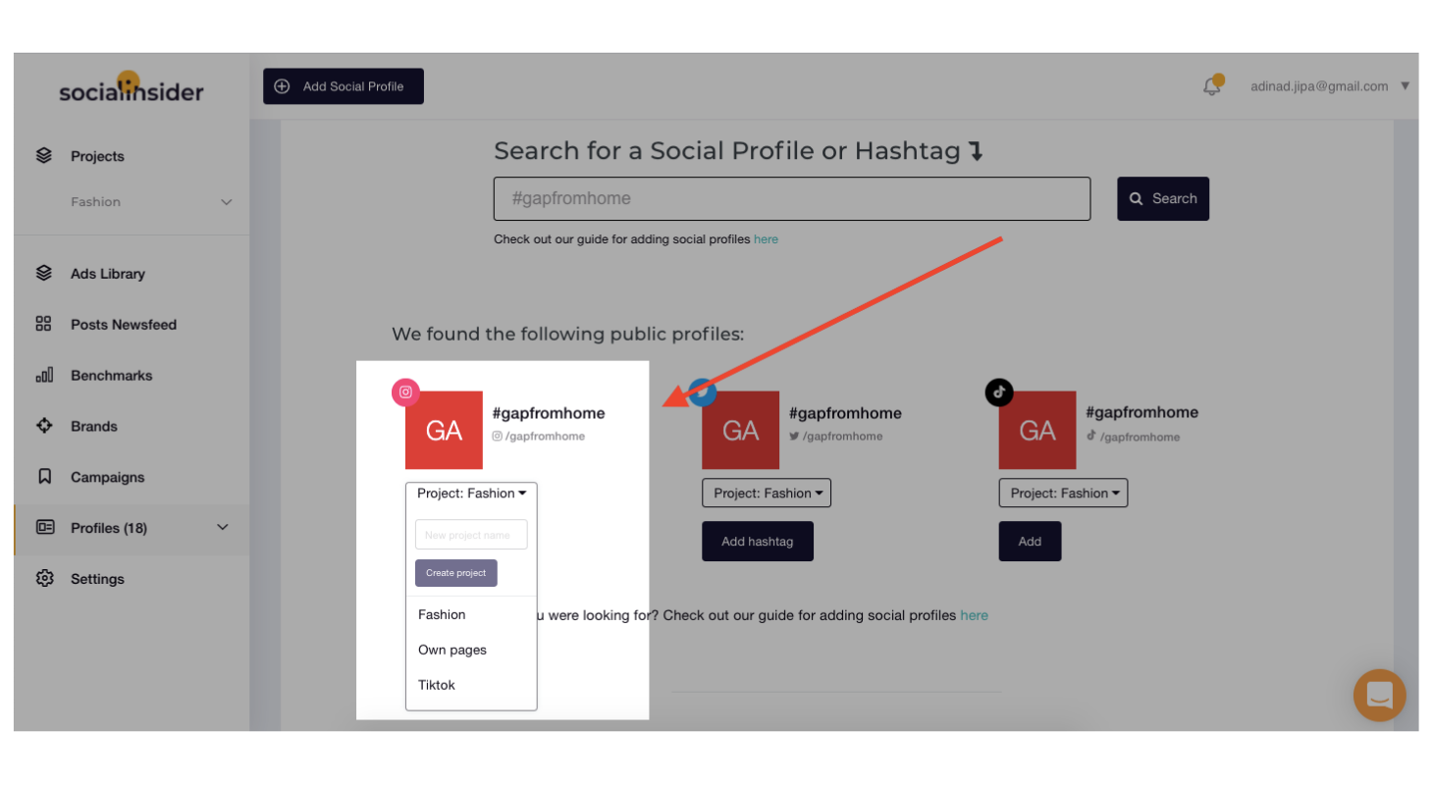Click the Brands target icon
1433x785 pixels.
click(x=43, y=426)
